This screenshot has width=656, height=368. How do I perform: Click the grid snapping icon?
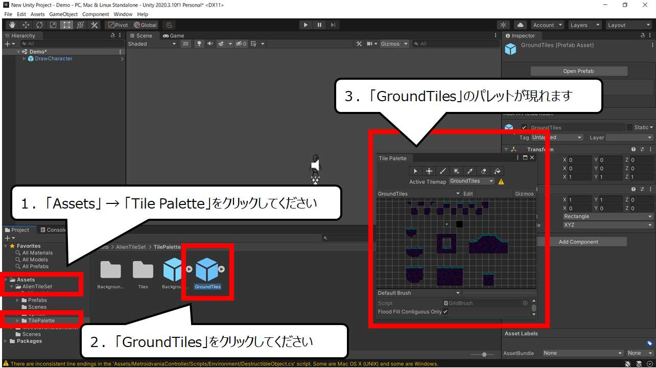pos(169,25)
